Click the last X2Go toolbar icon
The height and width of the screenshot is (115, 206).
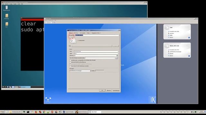click(54, 22)
